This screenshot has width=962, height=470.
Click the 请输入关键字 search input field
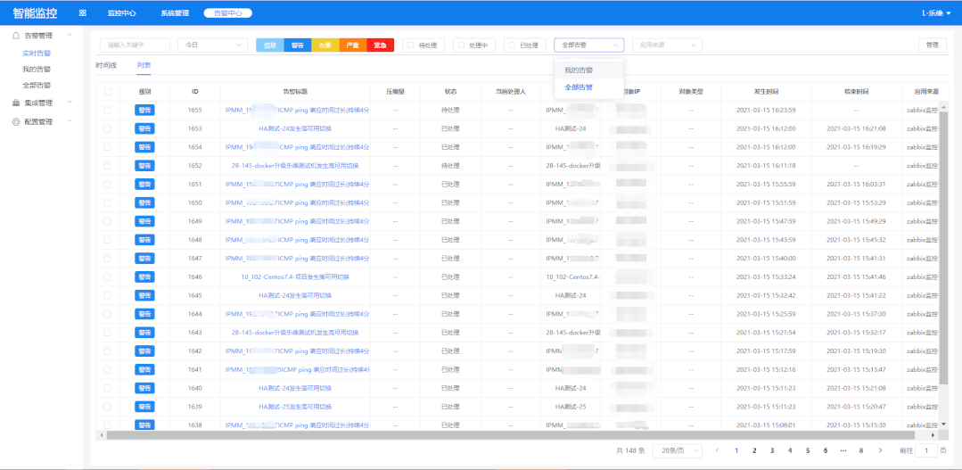[x=135, y=45]
